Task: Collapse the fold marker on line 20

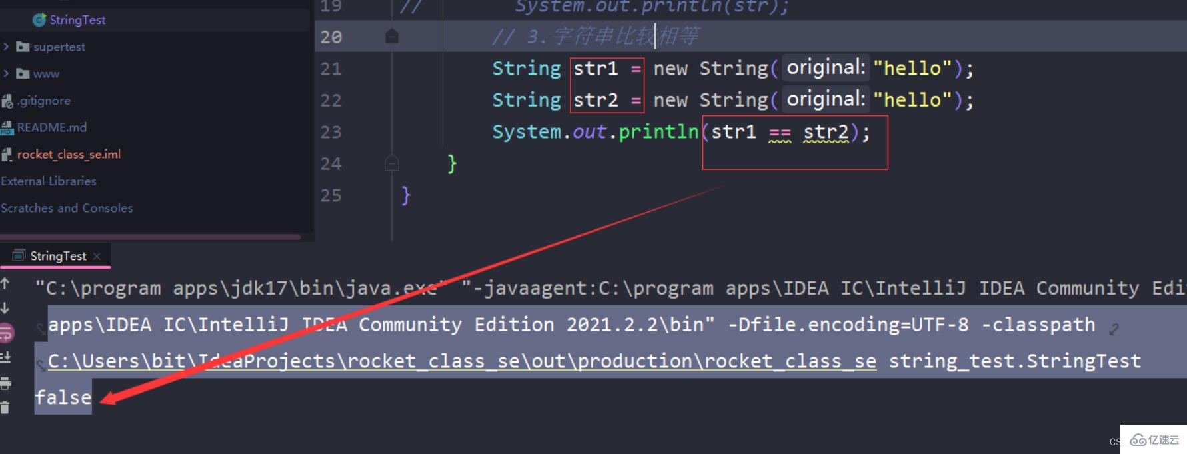Action: (x=392, y=36)
